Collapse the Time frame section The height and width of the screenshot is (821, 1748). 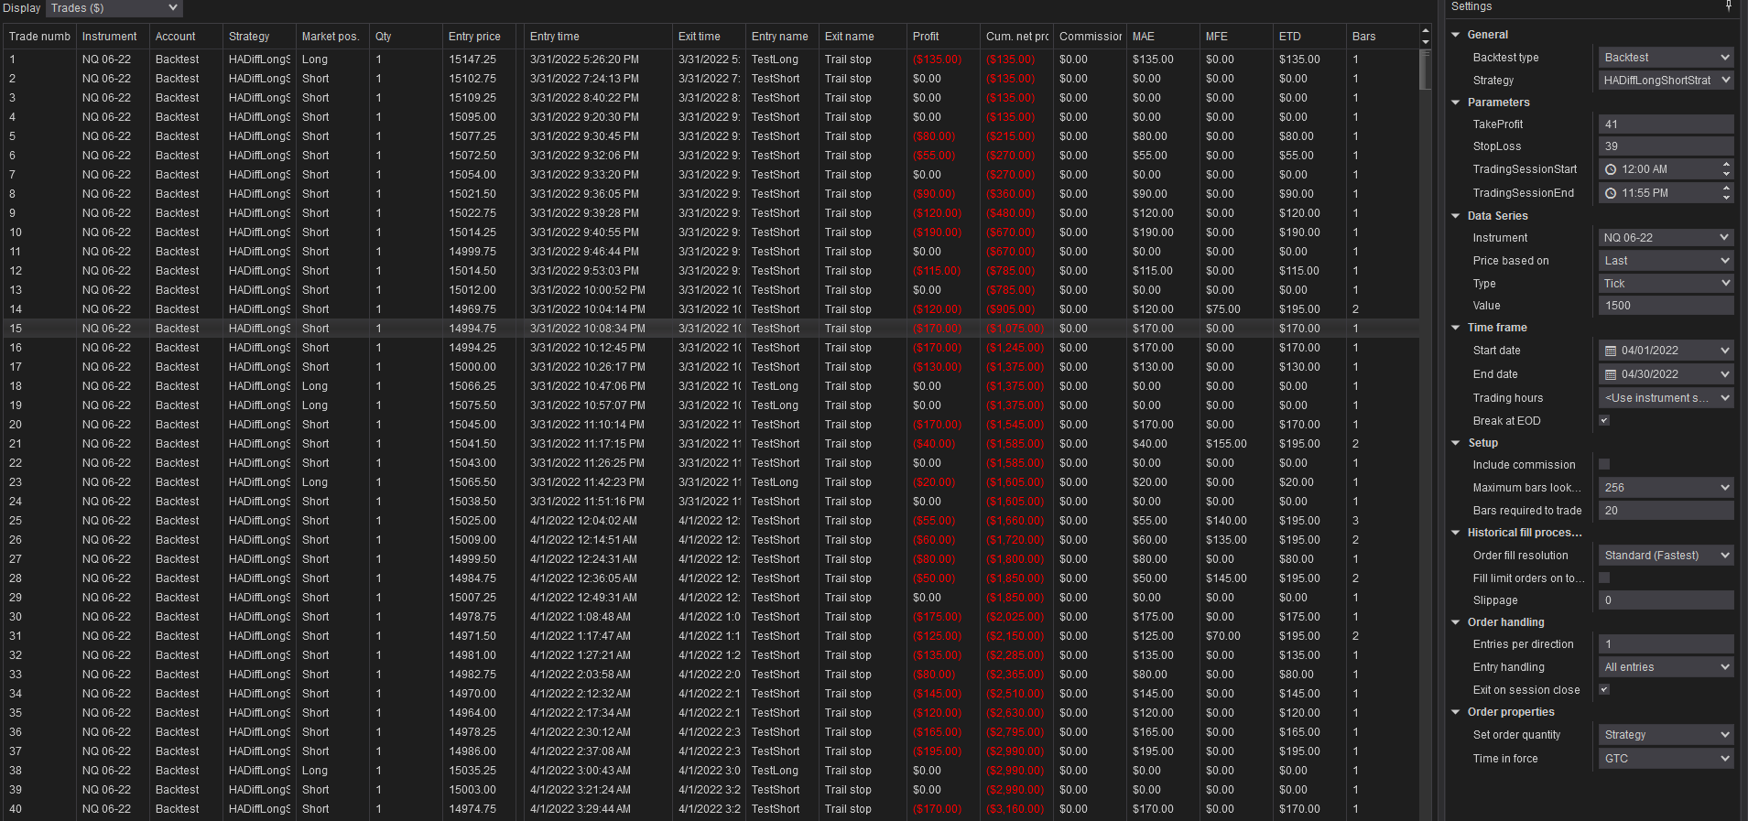click(x=1456, y=328)
